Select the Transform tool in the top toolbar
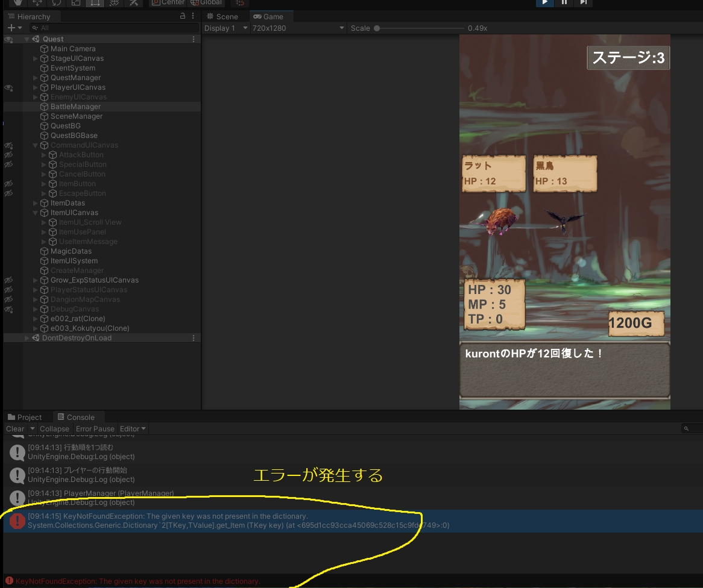Image resolution: width=703 pixels, height=588 pixels. tap(115, 2)
